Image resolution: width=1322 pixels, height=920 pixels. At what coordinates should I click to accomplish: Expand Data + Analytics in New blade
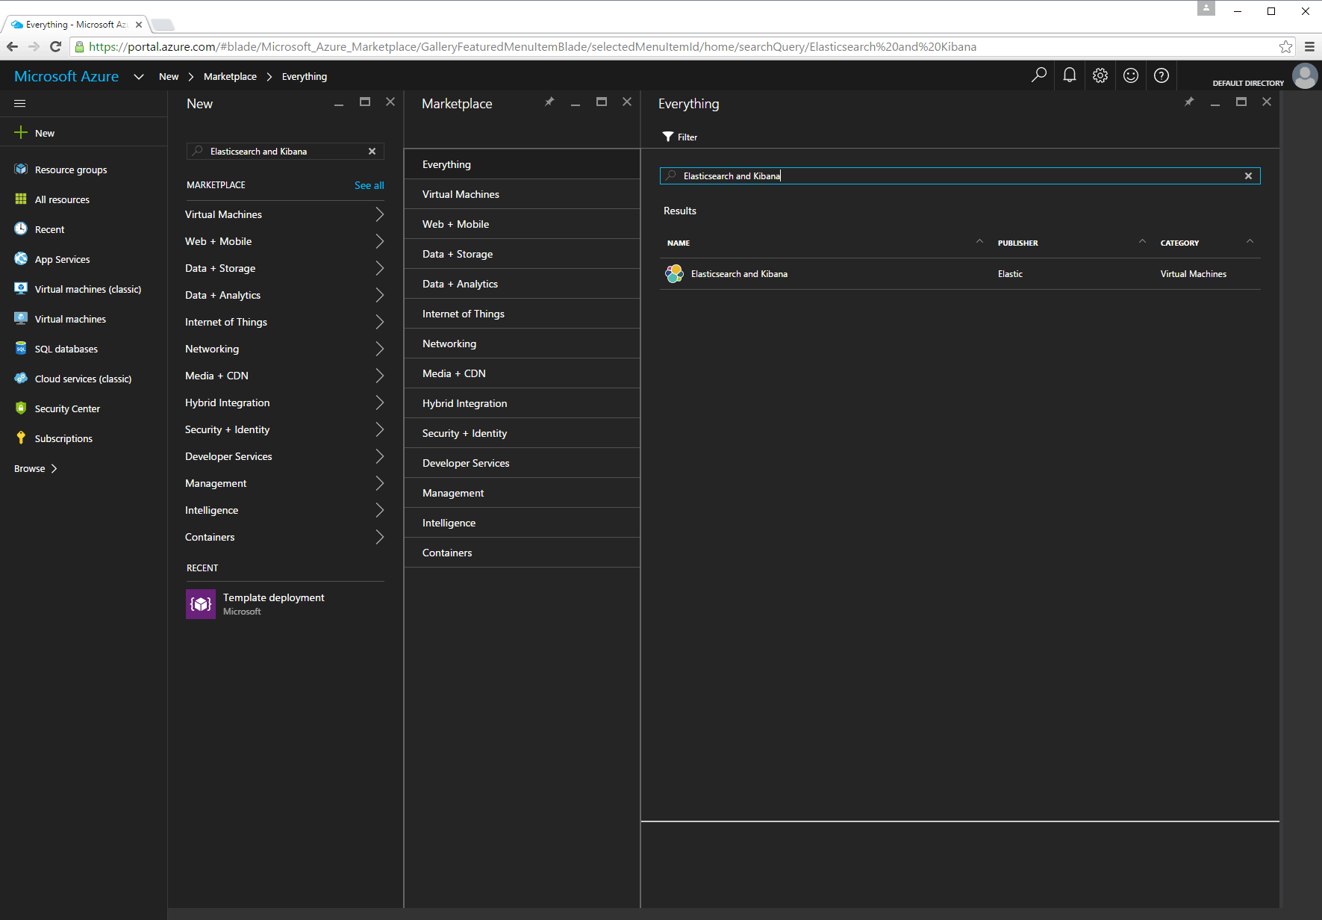pos(379,295)
